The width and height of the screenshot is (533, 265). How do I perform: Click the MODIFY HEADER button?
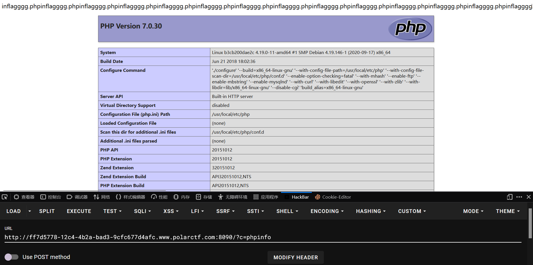[296, 258]
